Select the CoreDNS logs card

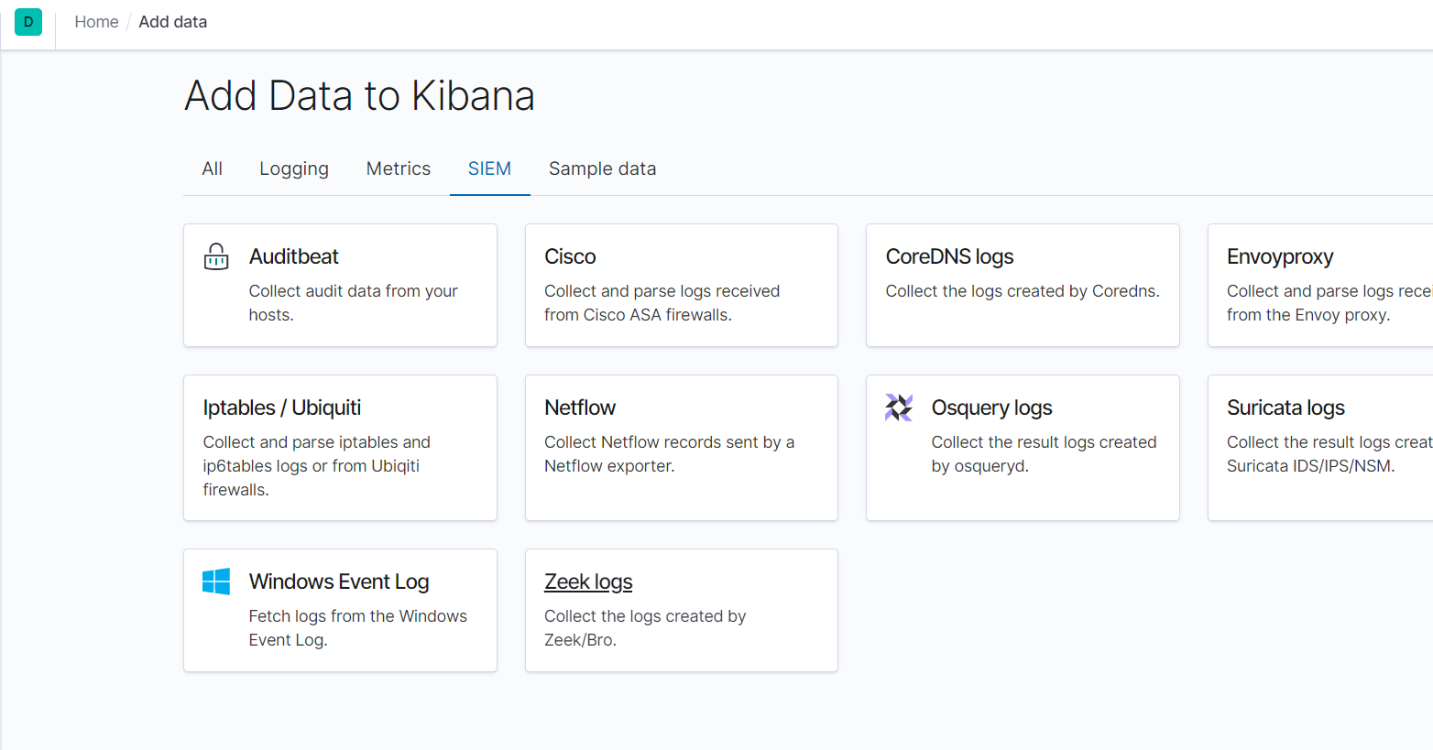pyautogui.click(x=1022, y=285)
